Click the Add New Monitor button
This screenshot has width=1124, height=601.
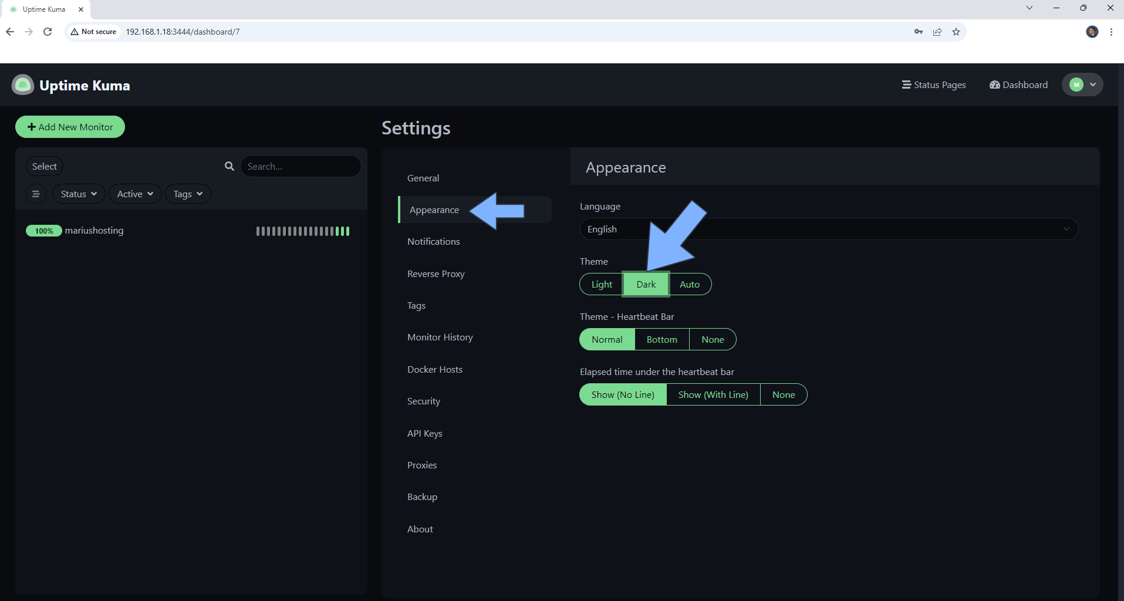pos(69,127)
